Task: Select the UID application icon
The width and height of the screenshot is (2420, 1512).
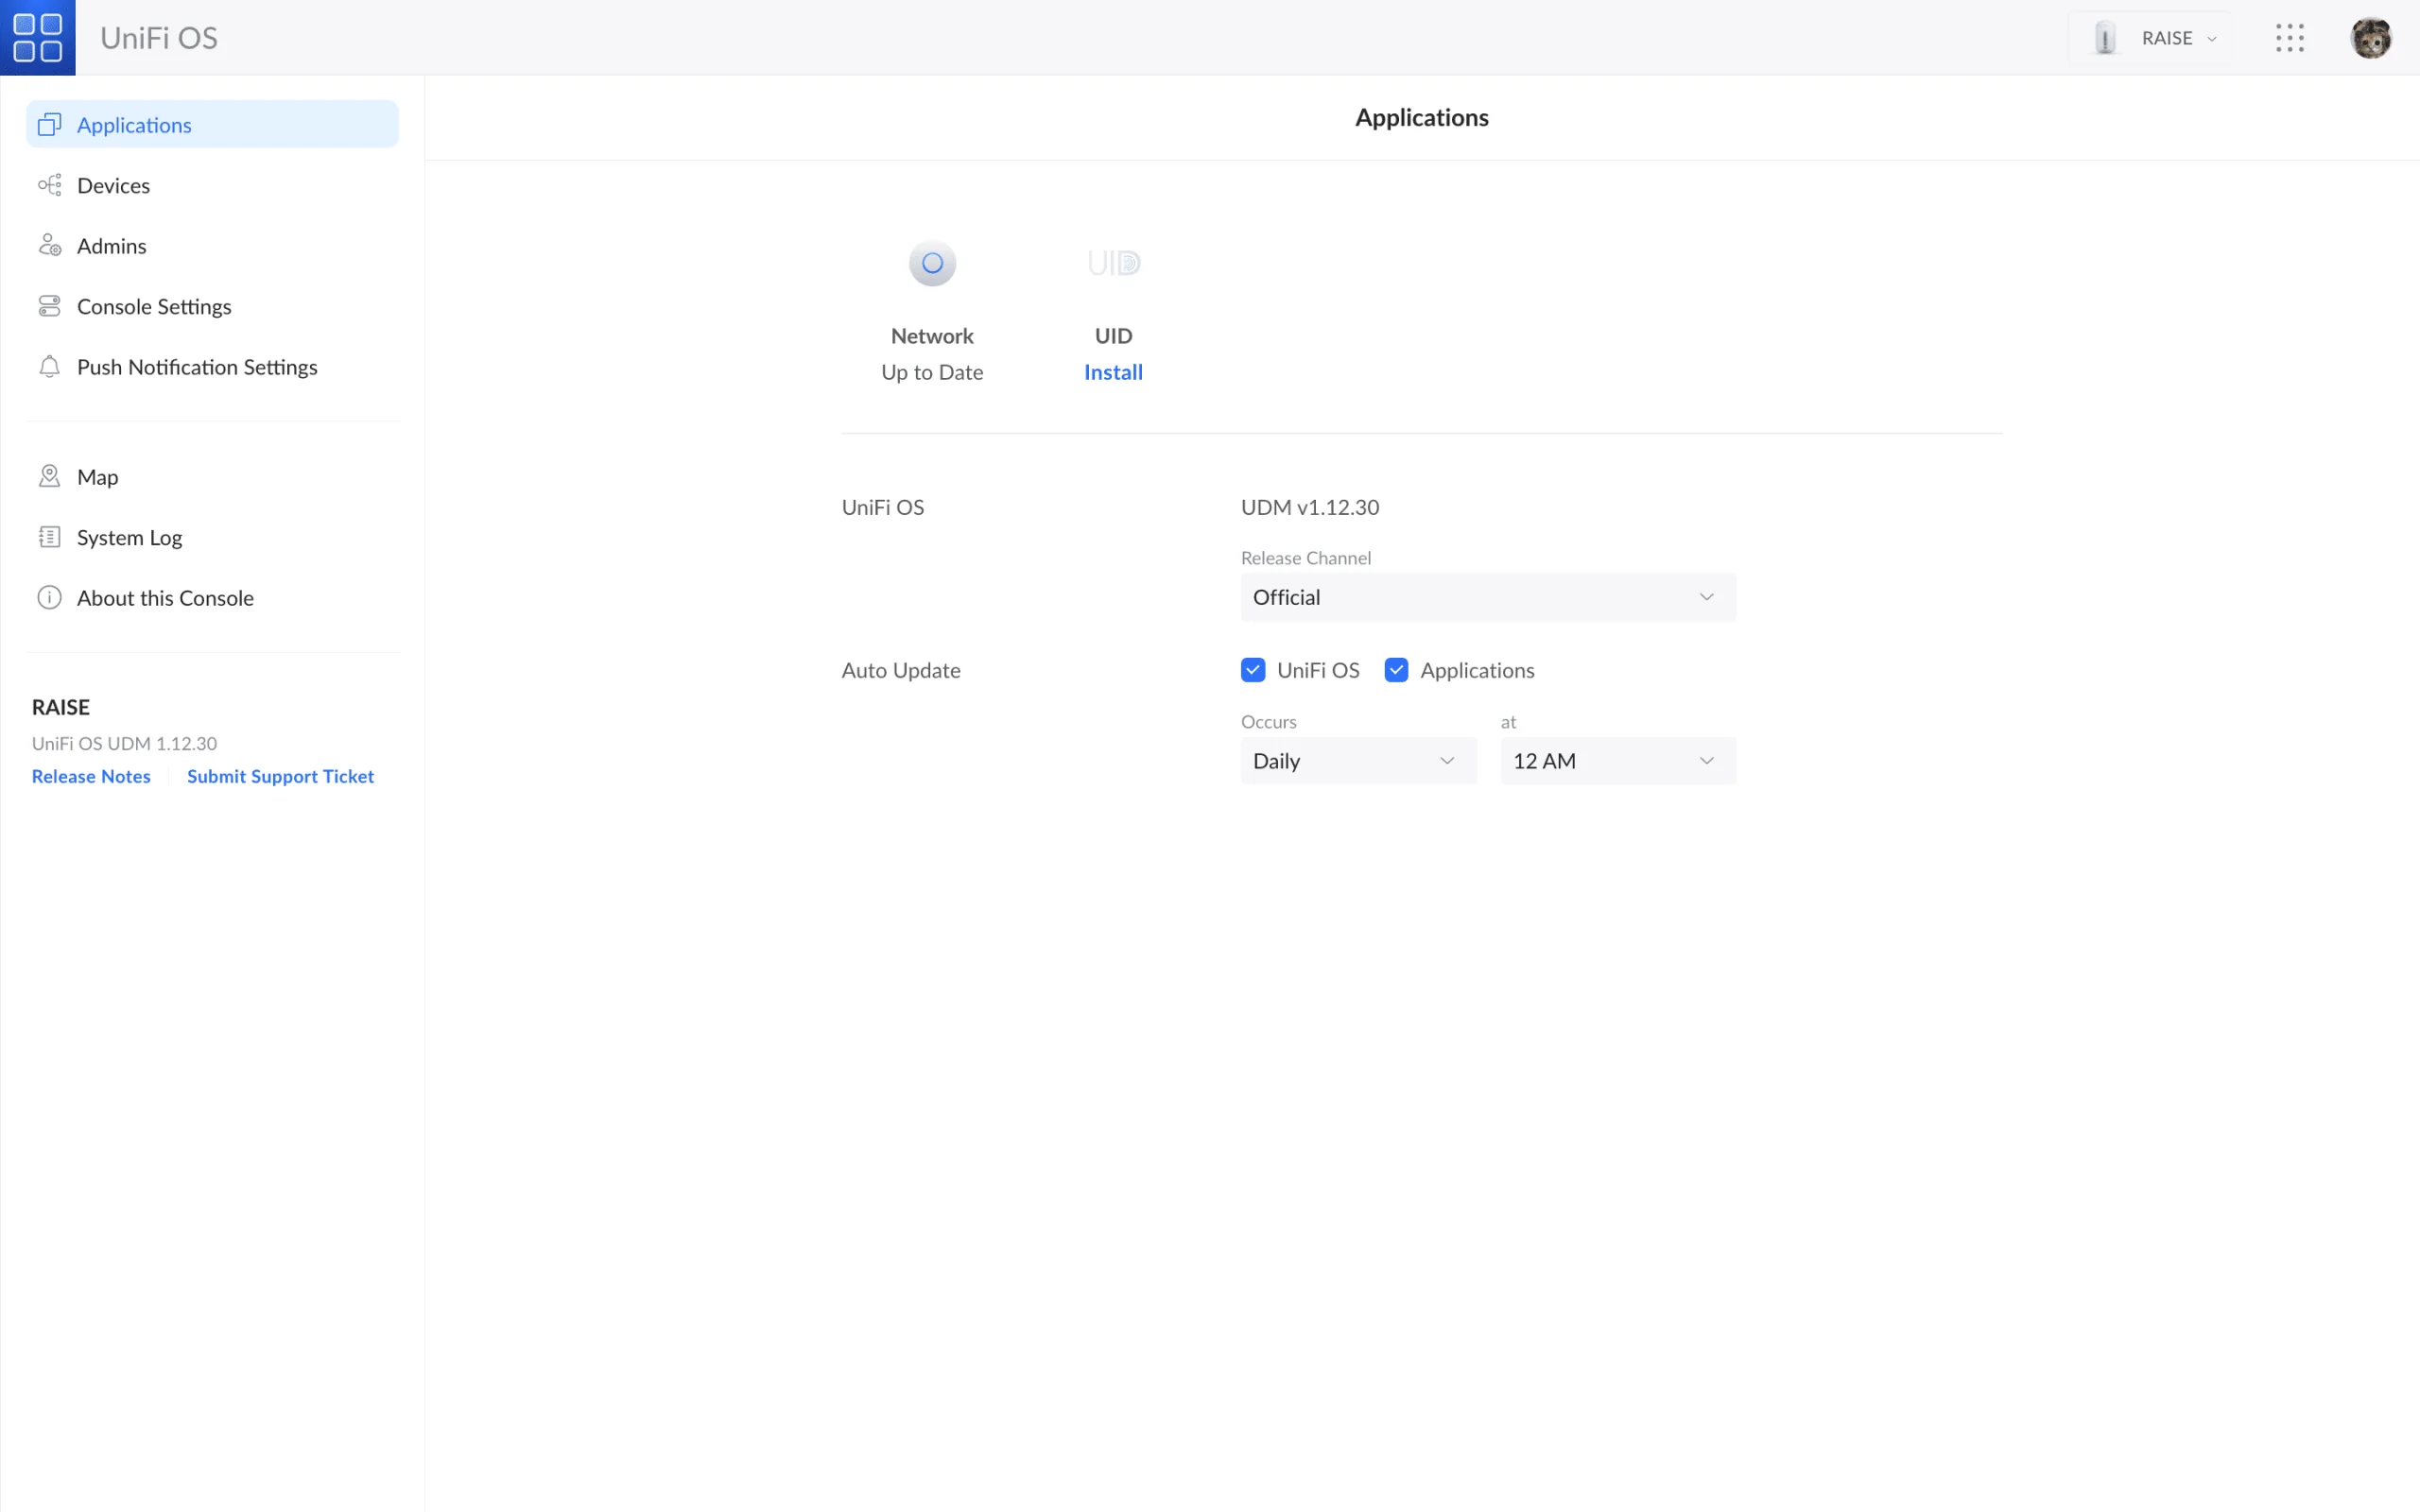Action: coord(1113,263)
